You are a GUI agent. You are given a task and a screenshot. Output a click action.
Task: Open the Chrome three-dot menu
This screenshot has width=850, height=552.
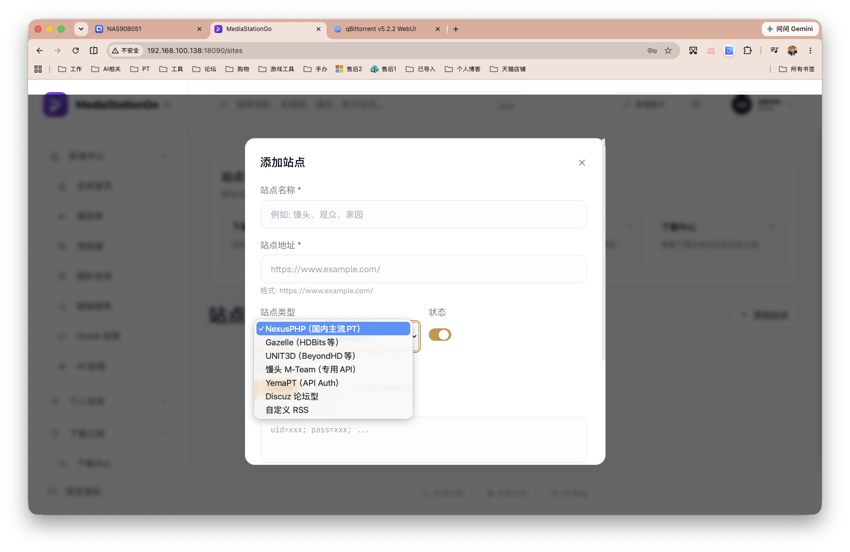[x=810, y=51]
